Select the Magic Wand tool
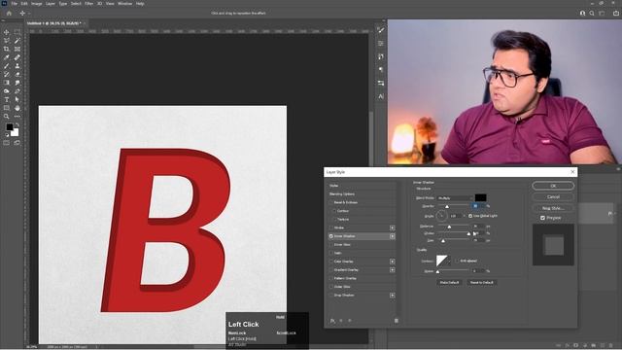Image resolution: width=622 pixels, height=350 pixels. [17, 41]
